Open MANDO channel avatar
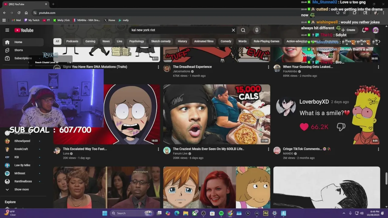Screen dimensions: 388x218 point(277,150)
